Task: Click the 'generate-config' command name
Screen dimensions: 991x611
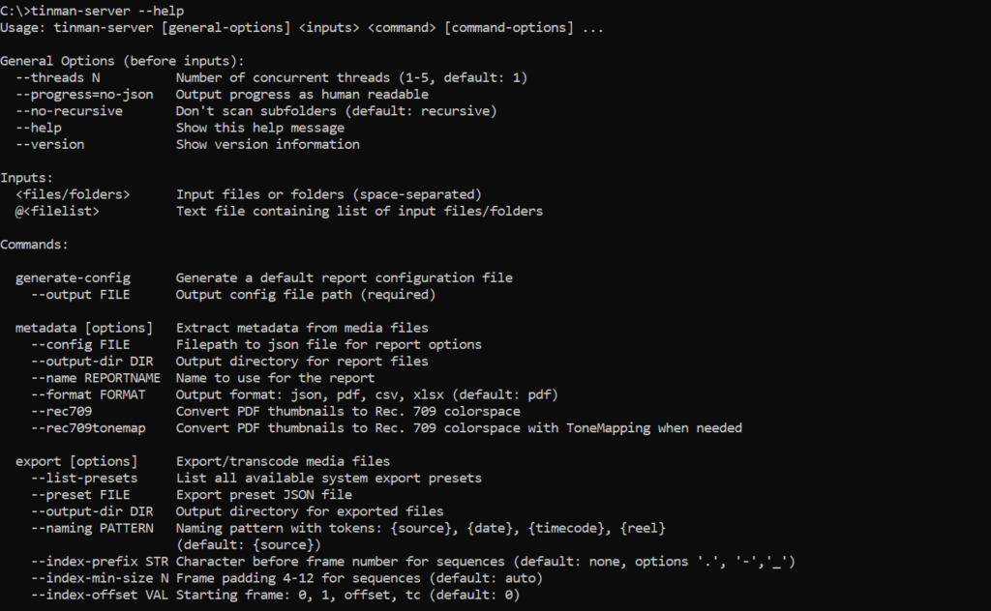Action: [x=73, y=277]
